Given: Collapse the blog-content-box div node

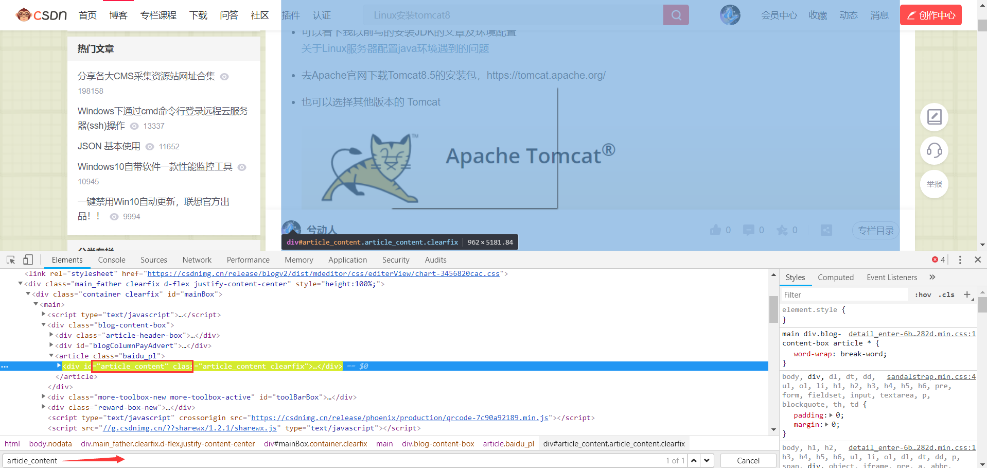Looking at the screenshot, I should 44,325.
